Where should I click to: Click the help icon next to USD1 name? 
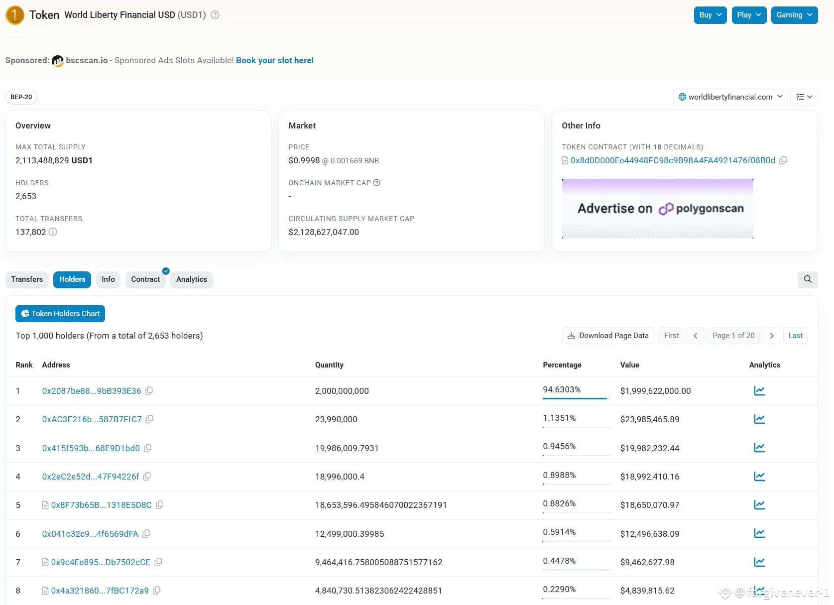coord(215,15)
